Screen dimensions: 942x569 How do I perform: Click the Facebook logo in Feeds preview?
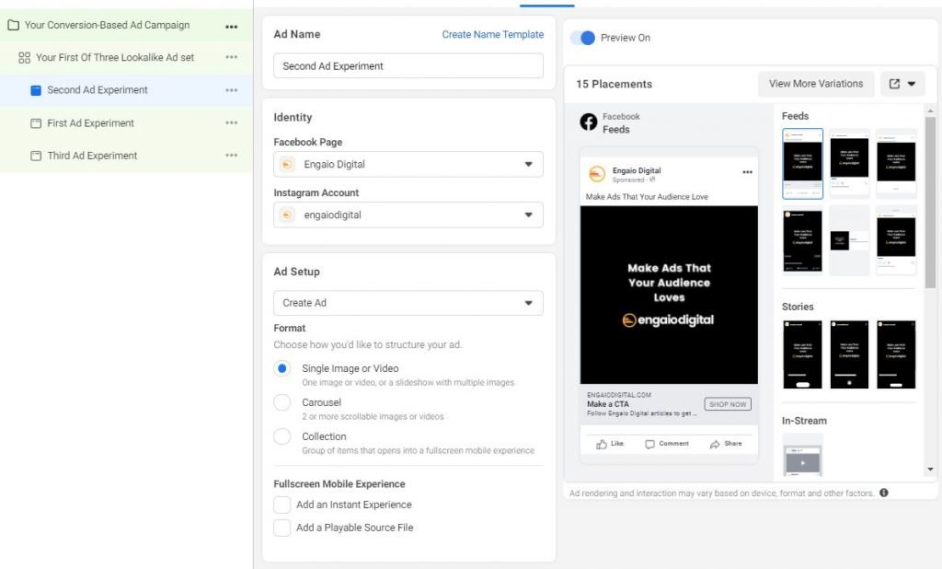click(x=588, y=122)
